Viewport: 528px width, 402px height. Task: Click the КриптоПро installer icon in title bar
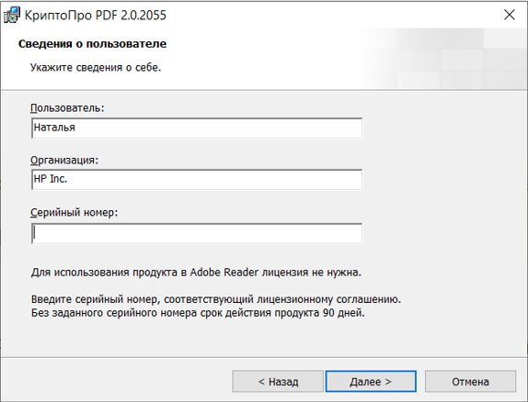click(x=12, y=15)
